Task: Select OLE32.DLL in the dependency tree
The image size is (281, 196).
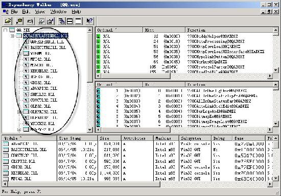Action: 41,106
